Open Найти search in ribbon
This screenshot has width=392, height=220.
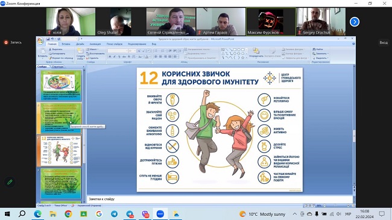318,49
